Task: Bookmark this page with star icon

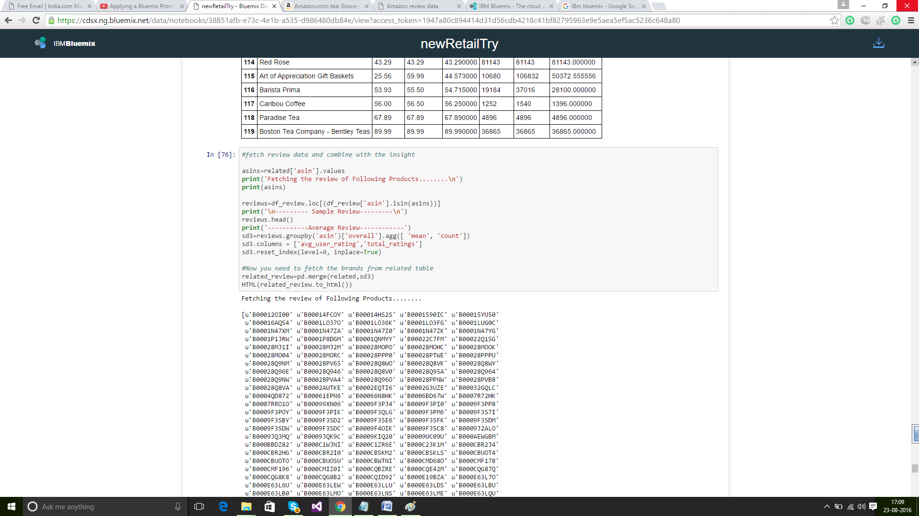Action: tap(834, 20)
